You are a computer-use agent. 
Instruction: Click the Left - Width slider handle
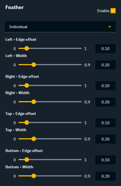point(34,65)
